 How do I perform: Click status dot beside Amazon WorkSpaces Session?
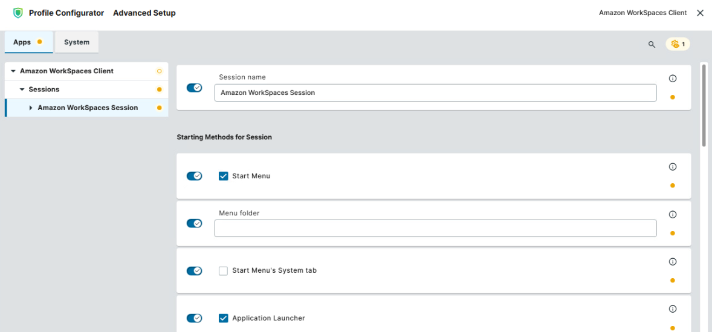[x=159, y=108]
